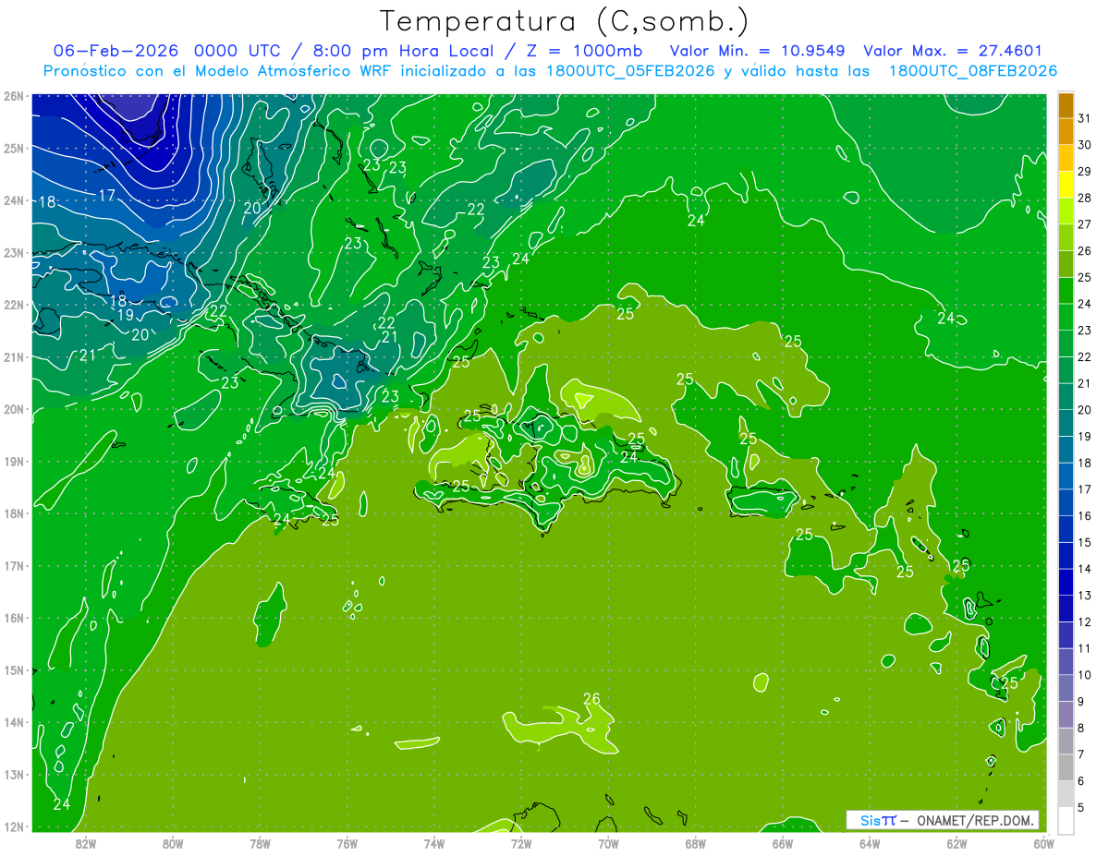Select the "Valor Max. = 27.4601" text

(953, 50)
